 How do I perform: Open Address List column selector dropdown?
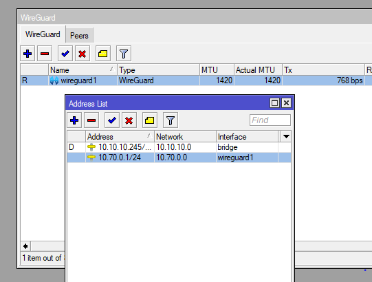click(286, 136)
